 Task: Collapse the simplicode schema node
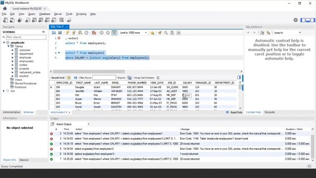[4, 43]
